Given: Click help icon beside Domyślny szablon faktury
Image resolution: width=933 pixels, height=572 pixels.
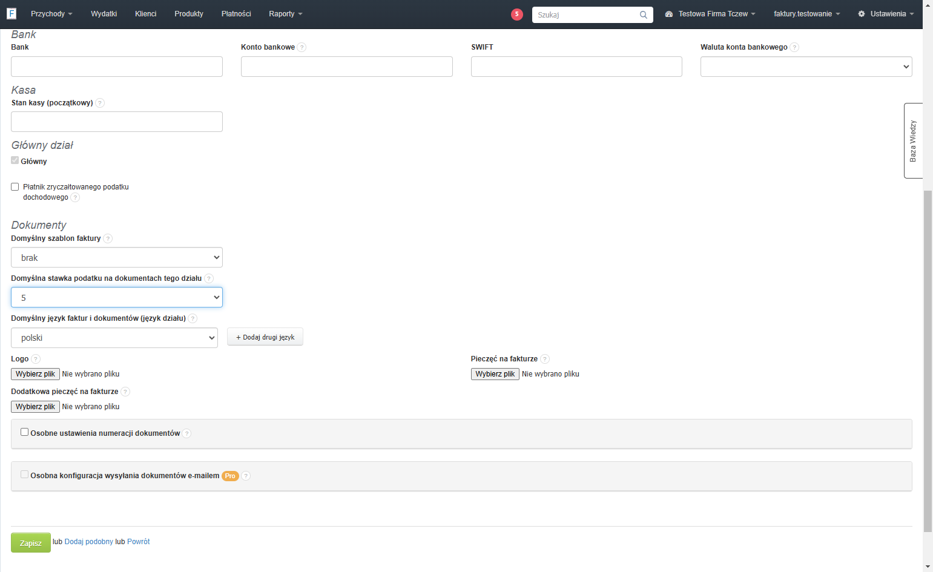Looking at the screenshot, I should coord(108,238).
